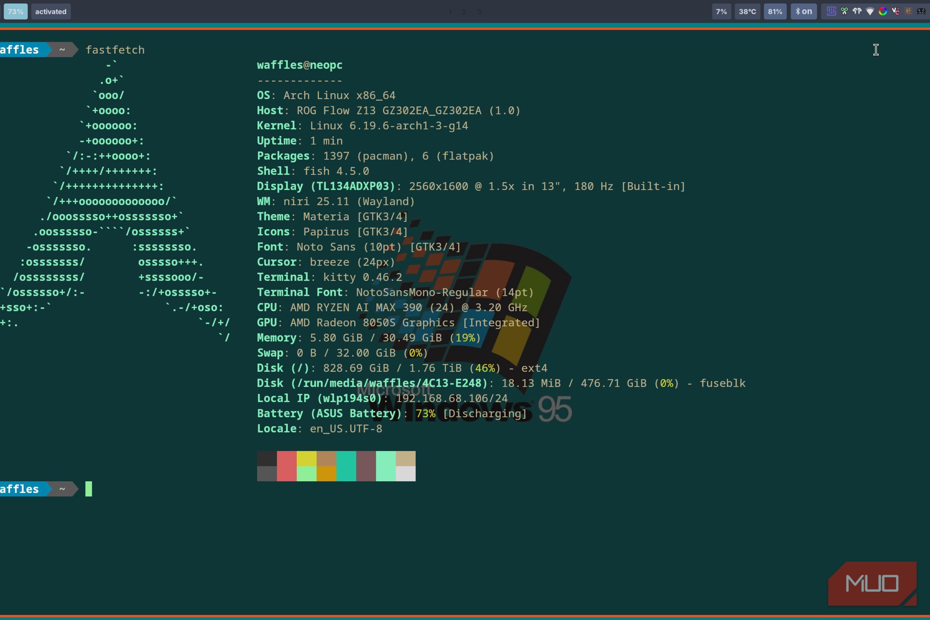Click the 73% battery module in the bar
This screenshot has height=620, width=930.
click(x=15, y=12)
